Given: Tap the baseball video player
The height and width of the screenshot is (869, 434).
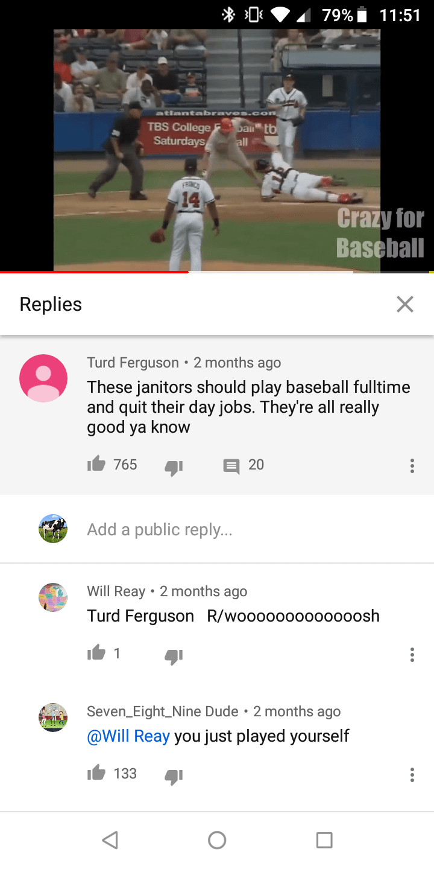Looking at the screenshot, I should point(217,150).
